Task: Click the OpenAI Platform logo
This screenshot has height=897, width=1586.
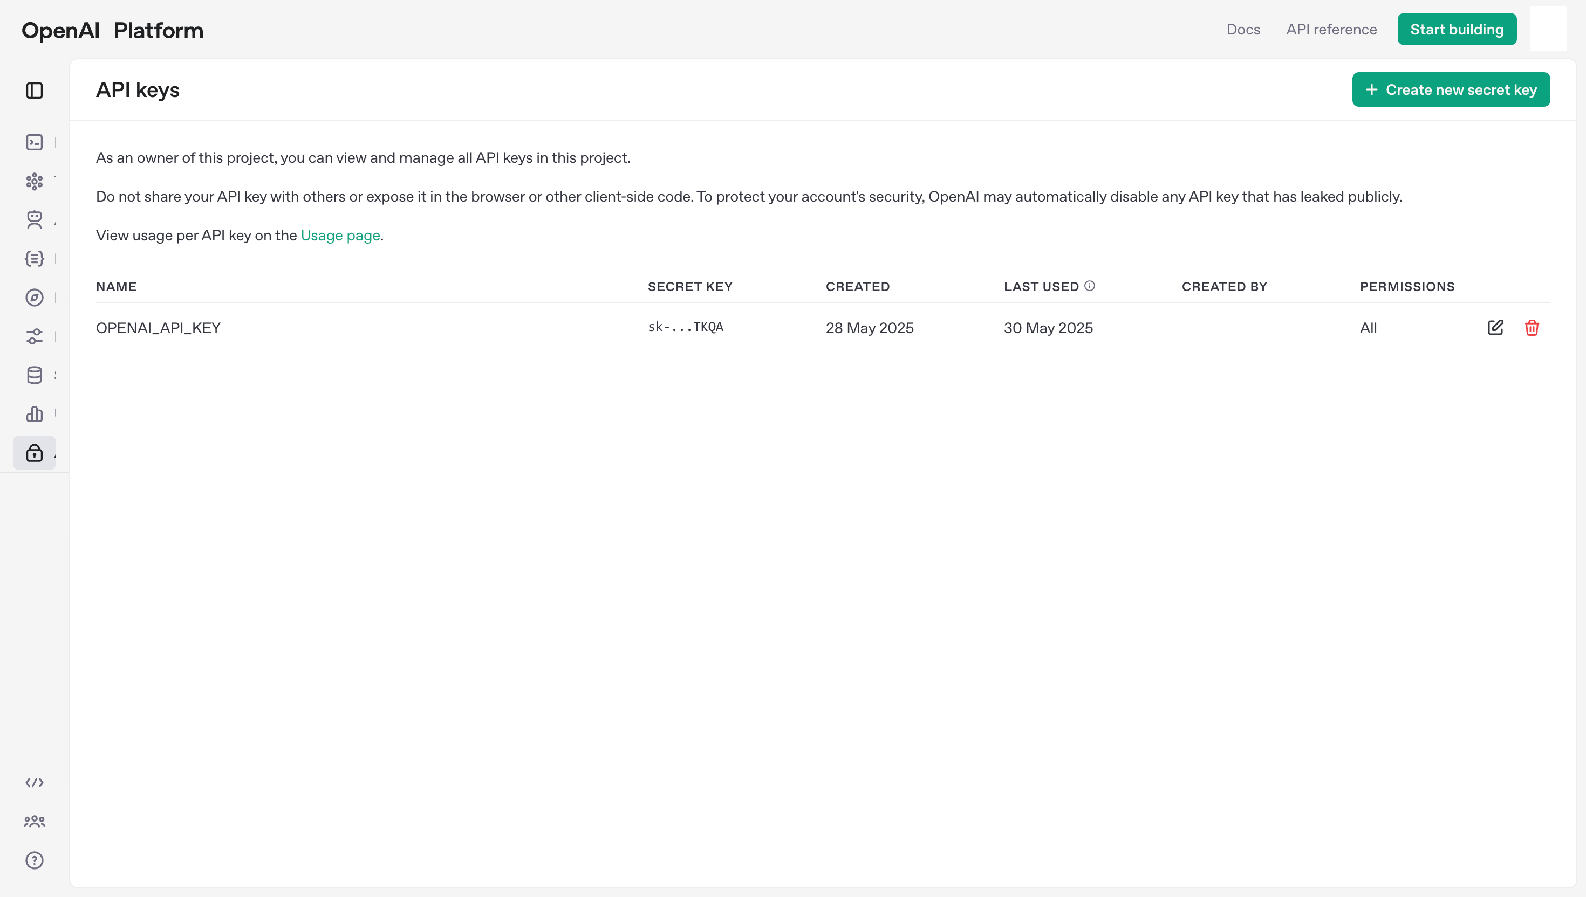Action: [x=112, y=30]
